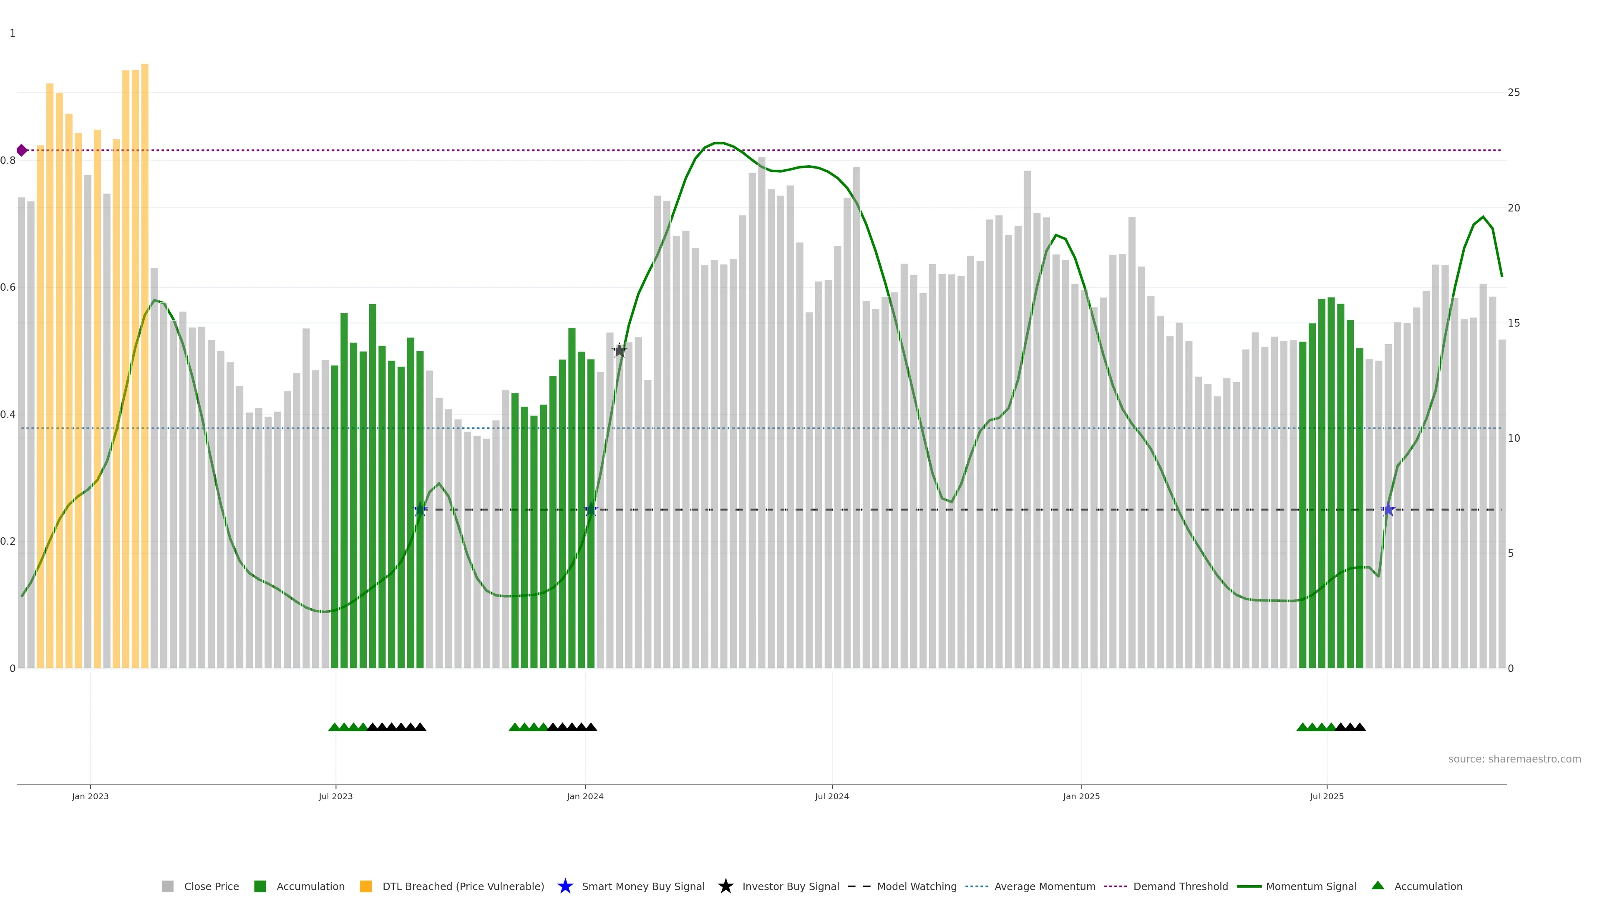The width and height of the screenshot is (1602, 901).
Task: Click the orange DTL Breached legend swatch
Action: click(366, 886)
